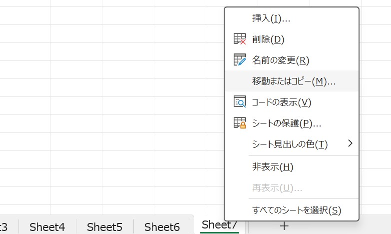Add a new sheet with plus icon
Viewport: 391px width, 234px height.
(284, 226)
